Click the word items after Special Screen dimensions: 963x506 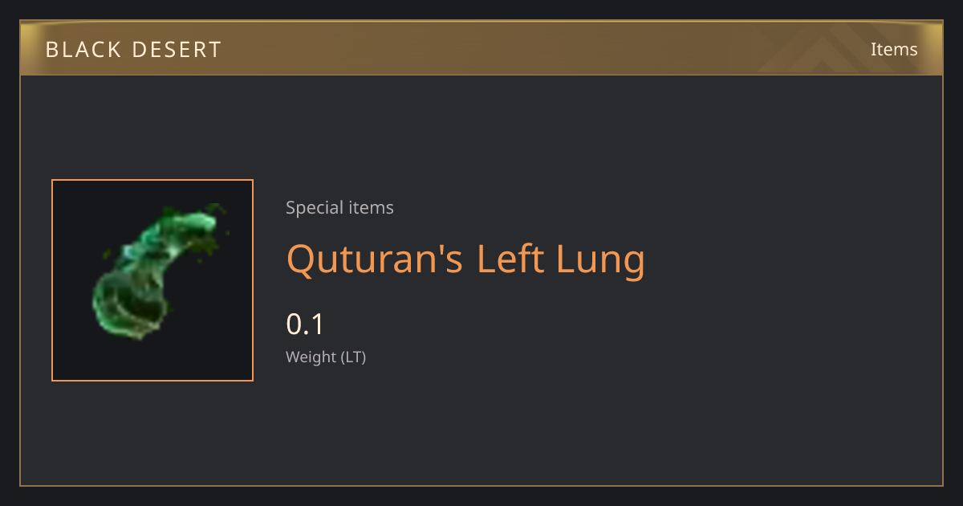[x=371, y=208]
